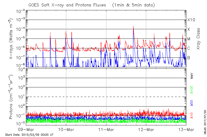
Task: Click the '13-Mar' date label
Action: [x=186, y=129]
